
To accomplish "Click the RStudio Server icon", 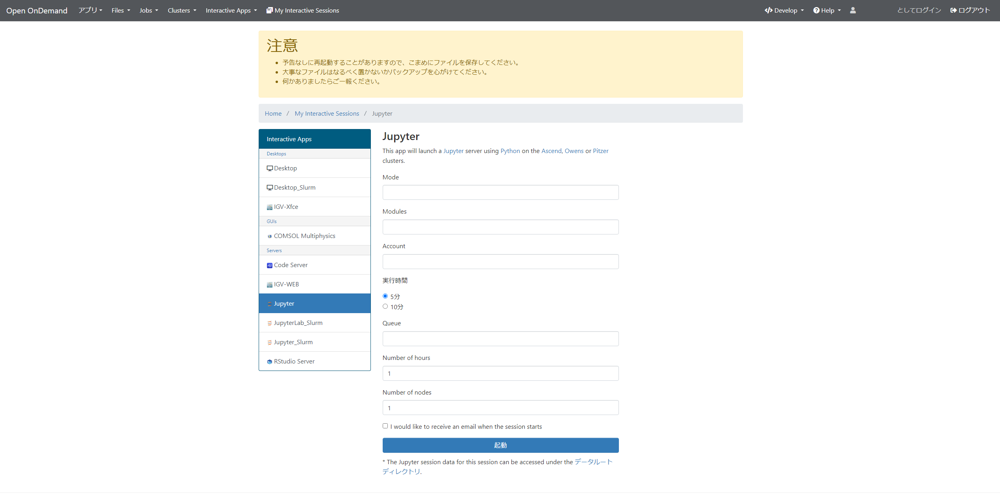I will click(x=270, y=362).
